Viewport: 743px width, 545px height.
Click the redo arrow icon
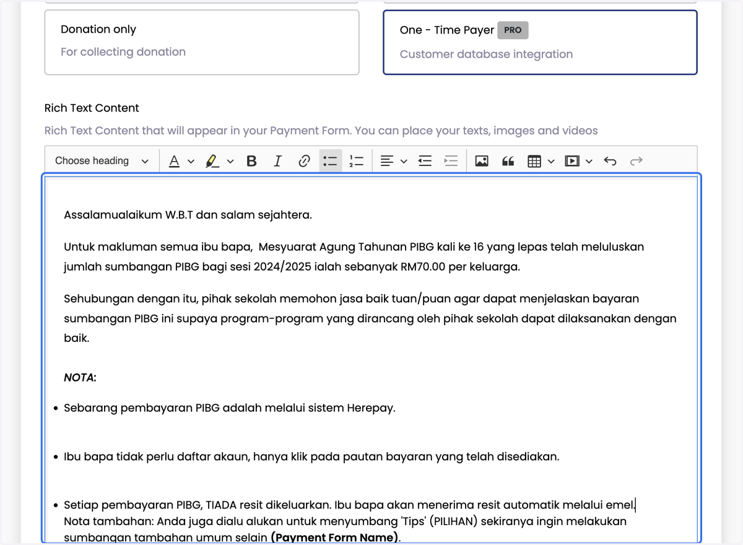[636, 161]
